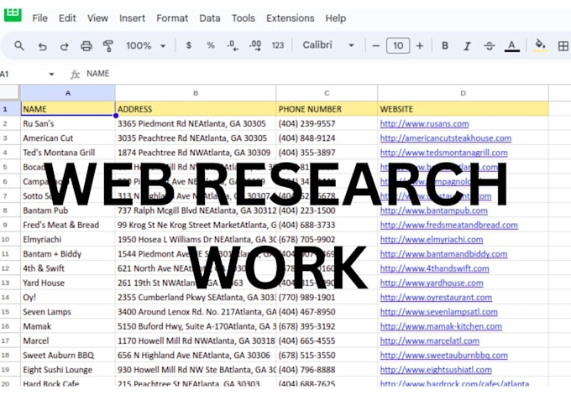Open the Calibri font dropdown
571x395 pixels.
pyautogui.click(x=328, y=45)
